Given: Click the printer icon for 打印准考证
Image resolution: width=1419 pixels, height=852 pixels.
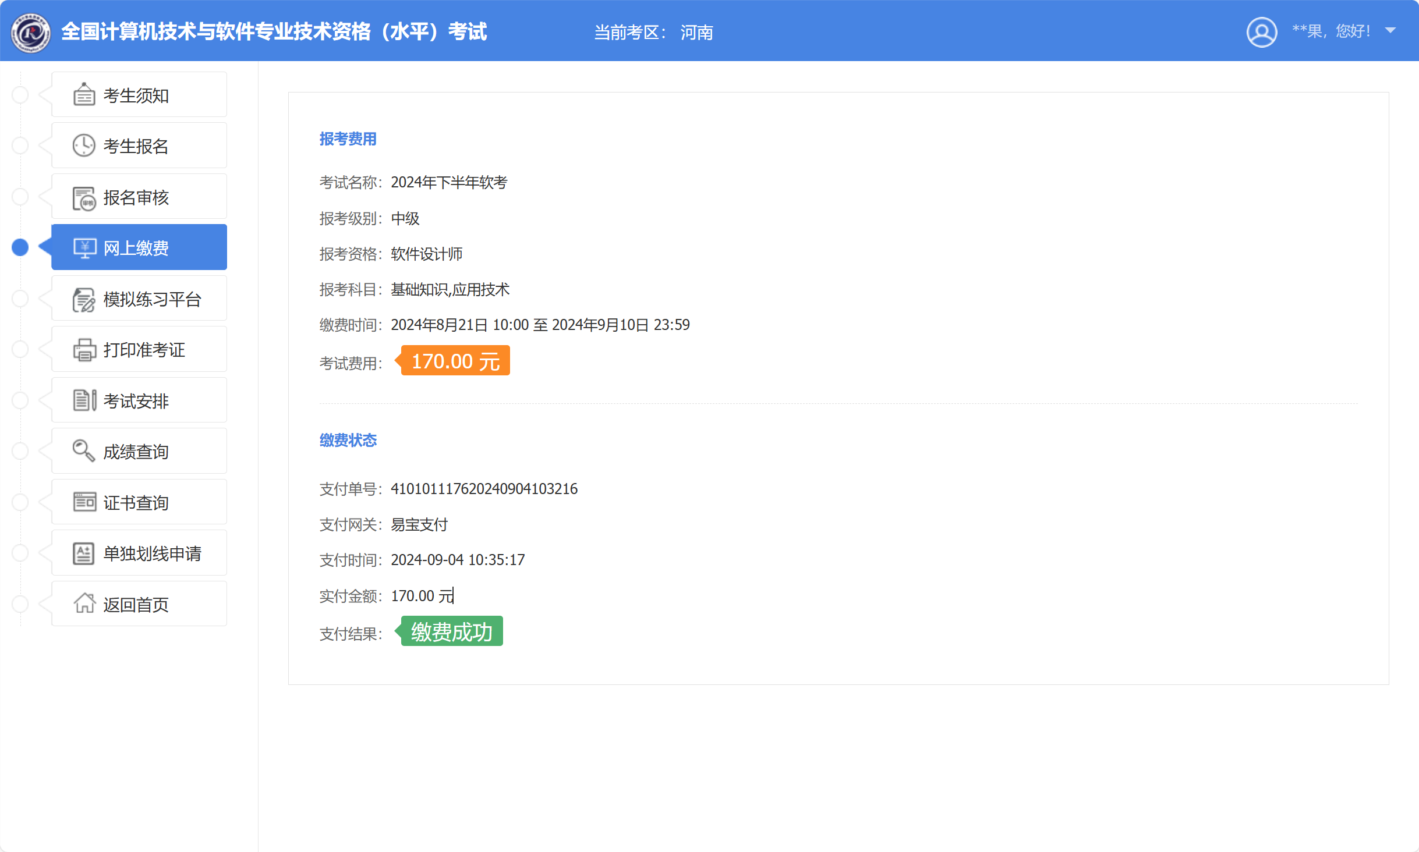Looking at the screenshot, I should point(84,350).
